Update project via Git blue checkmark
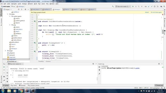Image resolution: width=166 pixels, height=93 pixels. 149,6
